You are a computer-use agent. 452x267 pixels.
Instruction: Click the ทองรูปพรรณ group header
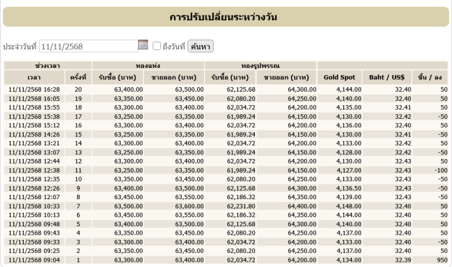(x=260, y=65)
